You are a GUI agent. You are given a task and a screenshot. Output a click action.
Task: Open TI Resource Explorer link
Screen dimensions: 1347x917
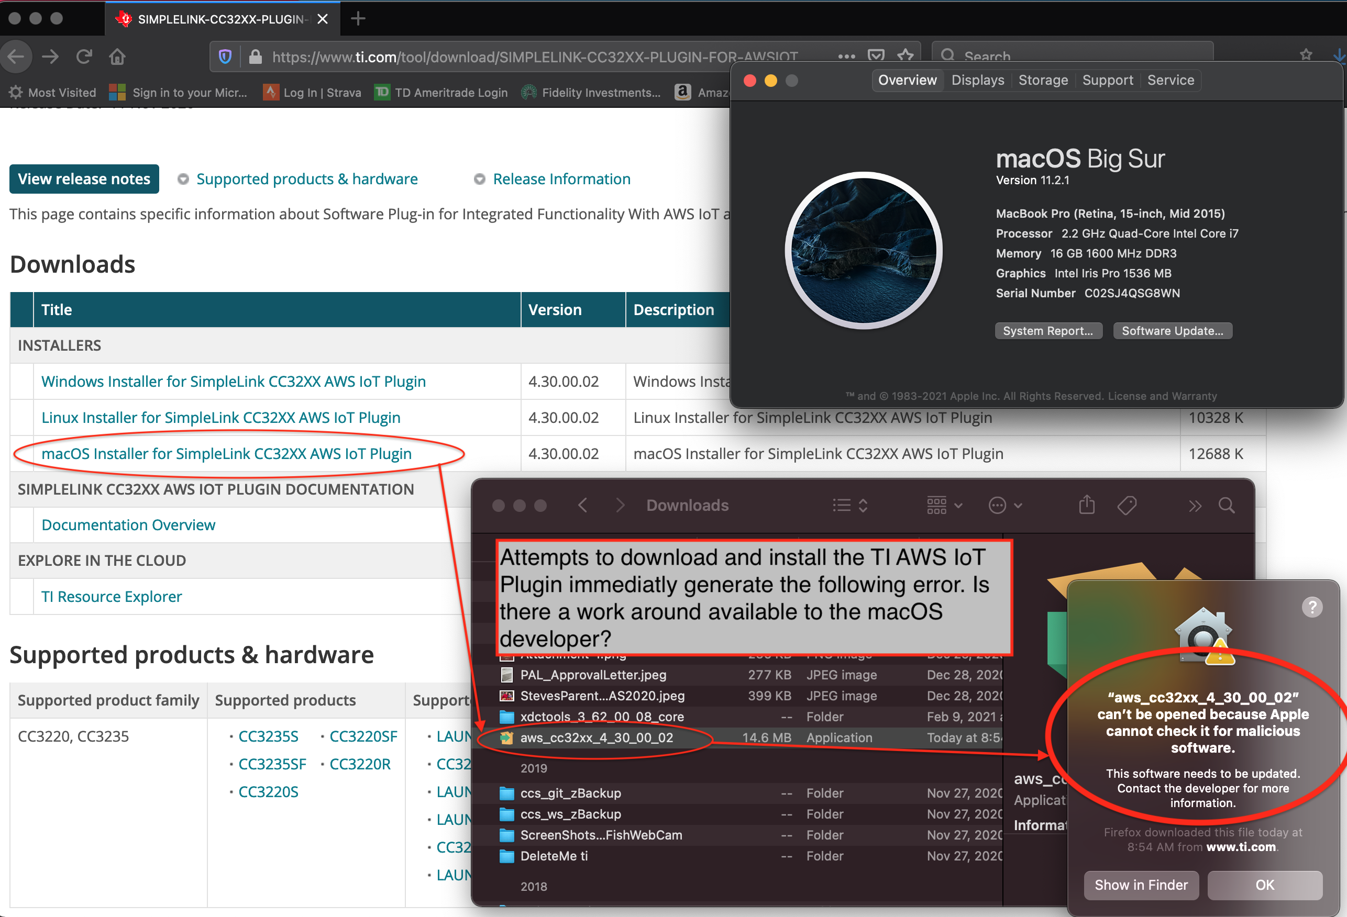[x=111, y=597]
